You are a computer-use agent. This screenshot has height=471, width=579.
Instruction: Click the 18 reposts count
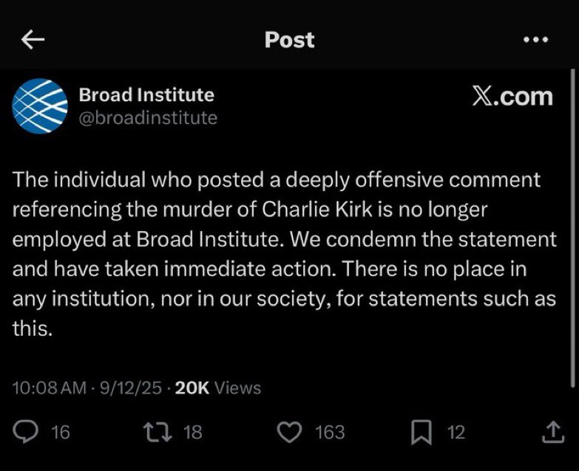(x=192, y=432)
